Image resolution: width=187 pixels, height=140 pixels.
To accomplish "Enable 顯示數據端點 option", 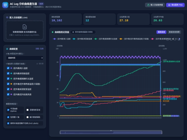I will click(x=27, y=117).
